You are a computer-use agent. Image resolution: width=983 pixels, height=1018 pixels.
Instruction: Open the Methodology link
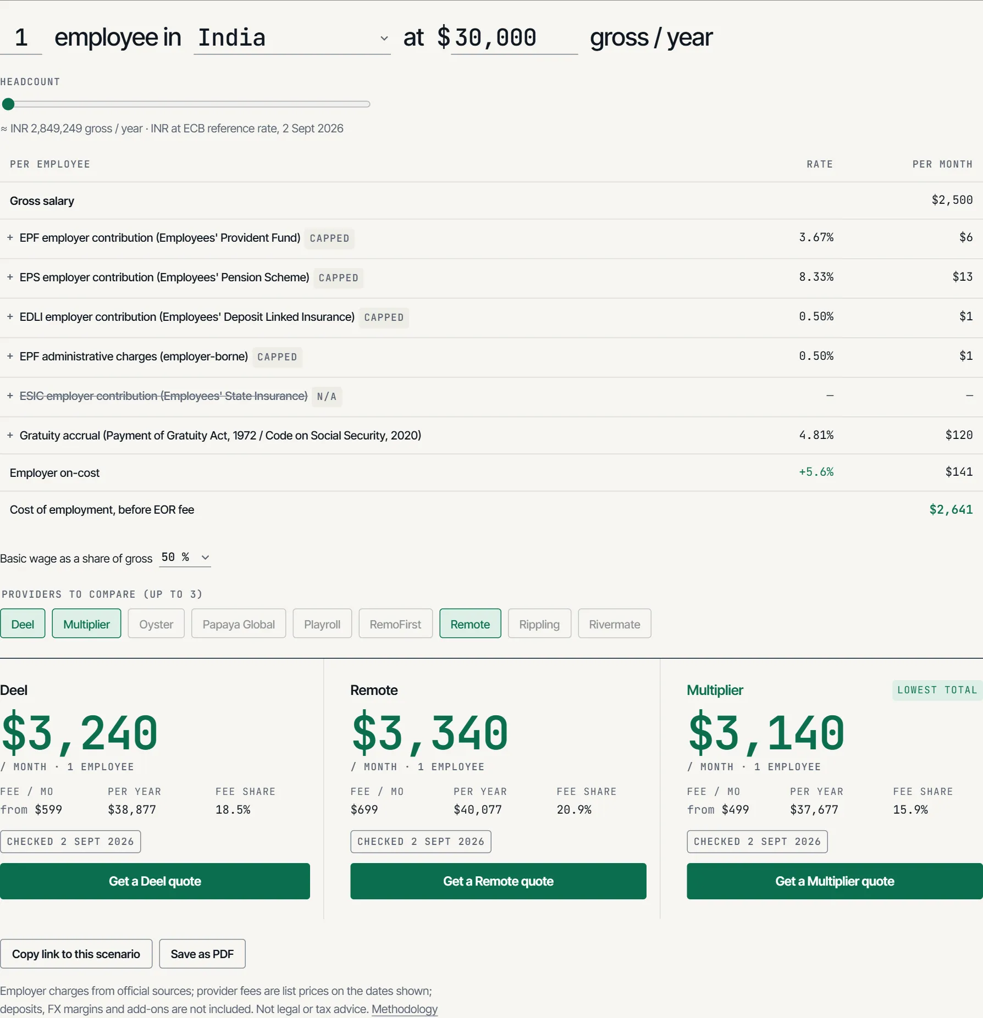coord(405,1009)
